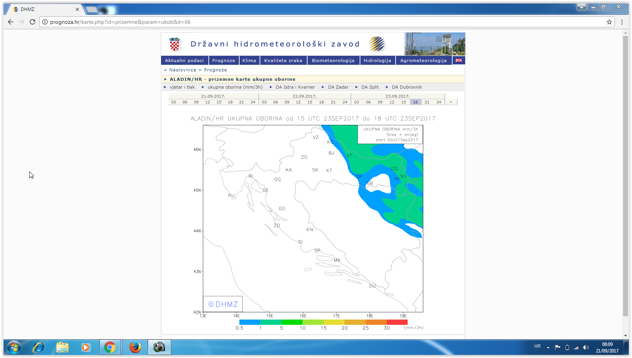Open Internet Explorer from the taskbar
Viewport: 632px width, 358px height.
coord(38,347)
